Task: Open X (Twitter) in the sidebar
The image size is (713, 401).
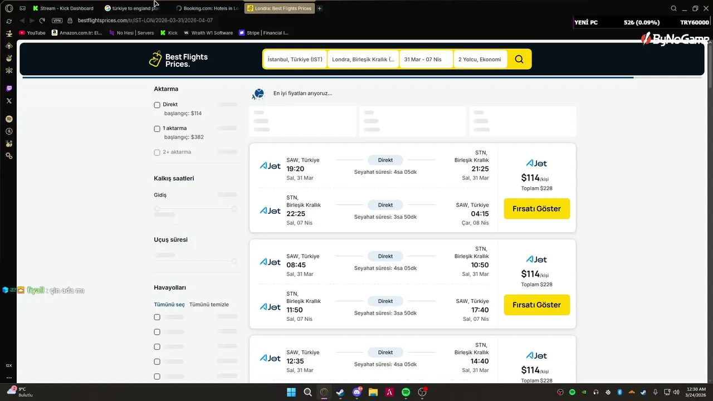Action: [x=9, y=101]
